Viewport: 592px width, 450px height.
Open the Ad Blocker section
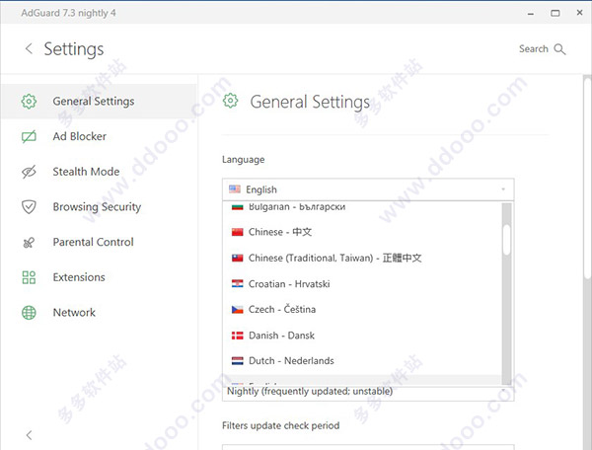[x=99, y=136]
